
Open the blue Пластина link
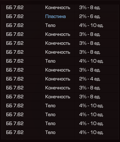click(x=56, y=17)
